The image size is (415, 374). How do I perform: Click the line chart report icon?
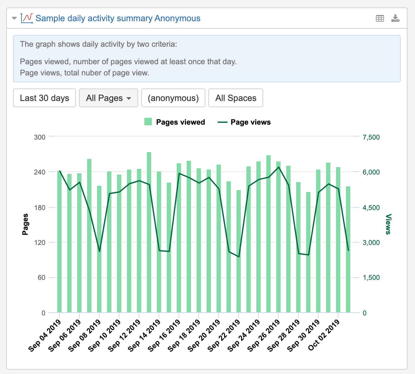click(27, 18)
